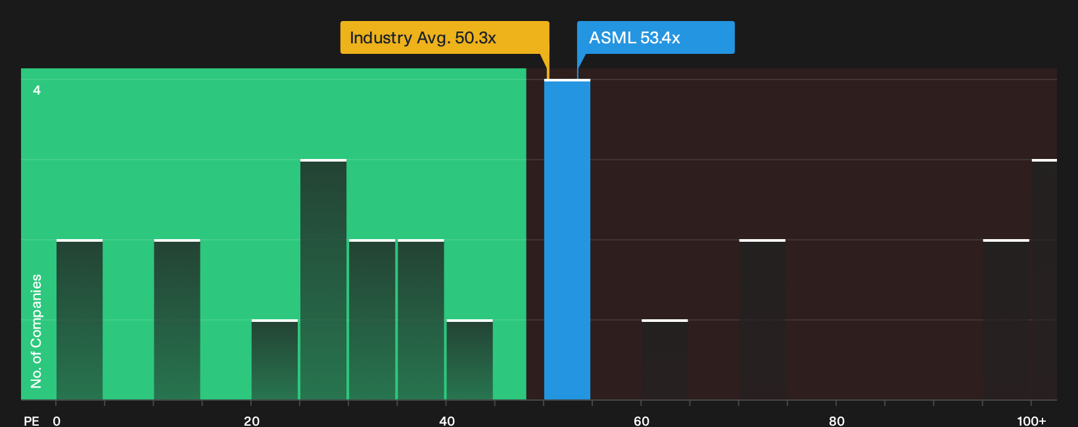Click the bar at PE 0 to 5

(80, 320)
